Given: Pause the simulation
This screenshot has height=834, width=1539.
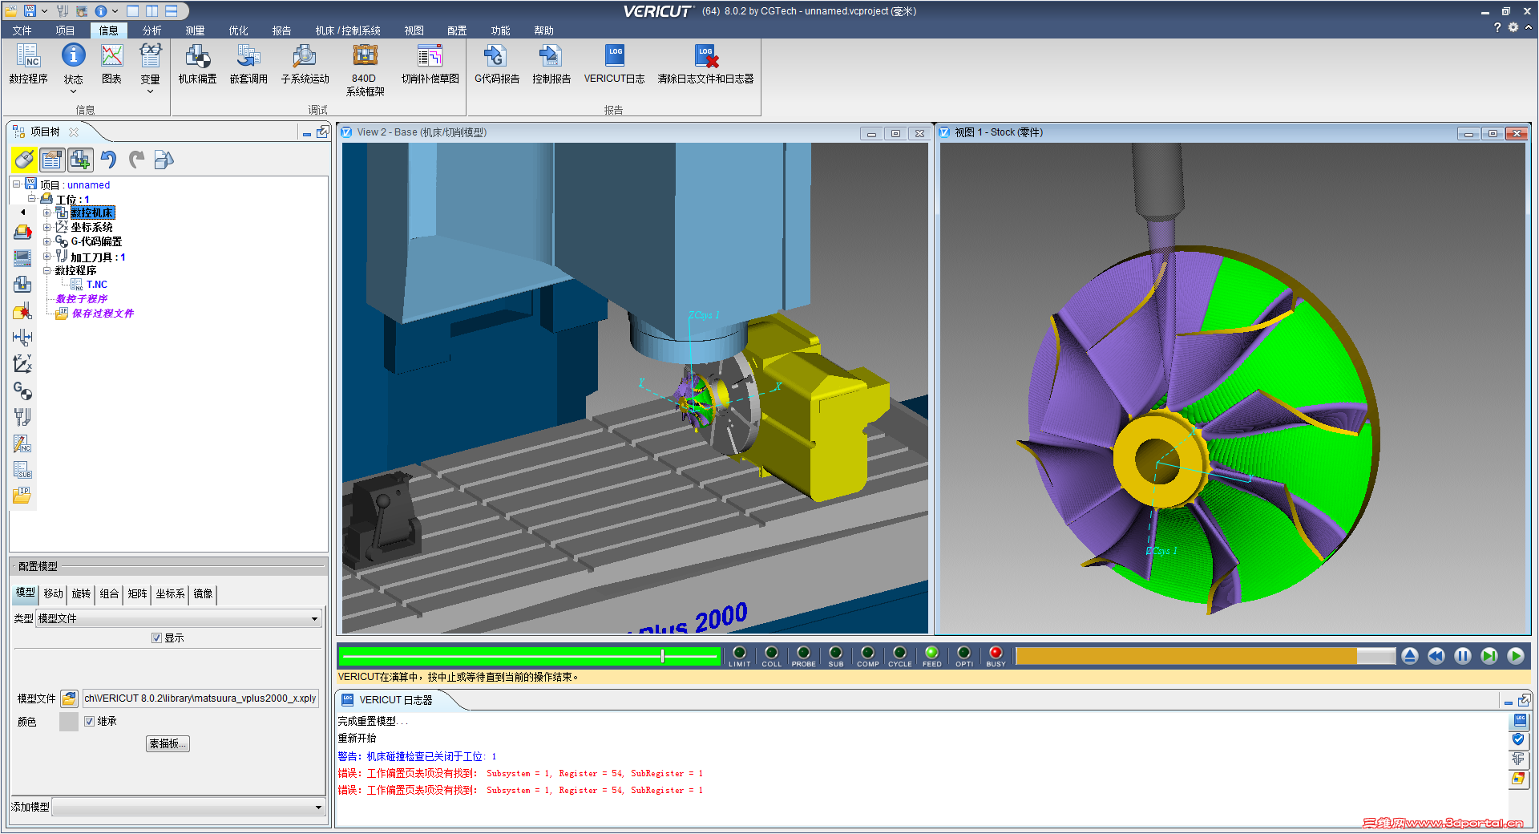Looking at the screenshot, I should point(1463,656).
